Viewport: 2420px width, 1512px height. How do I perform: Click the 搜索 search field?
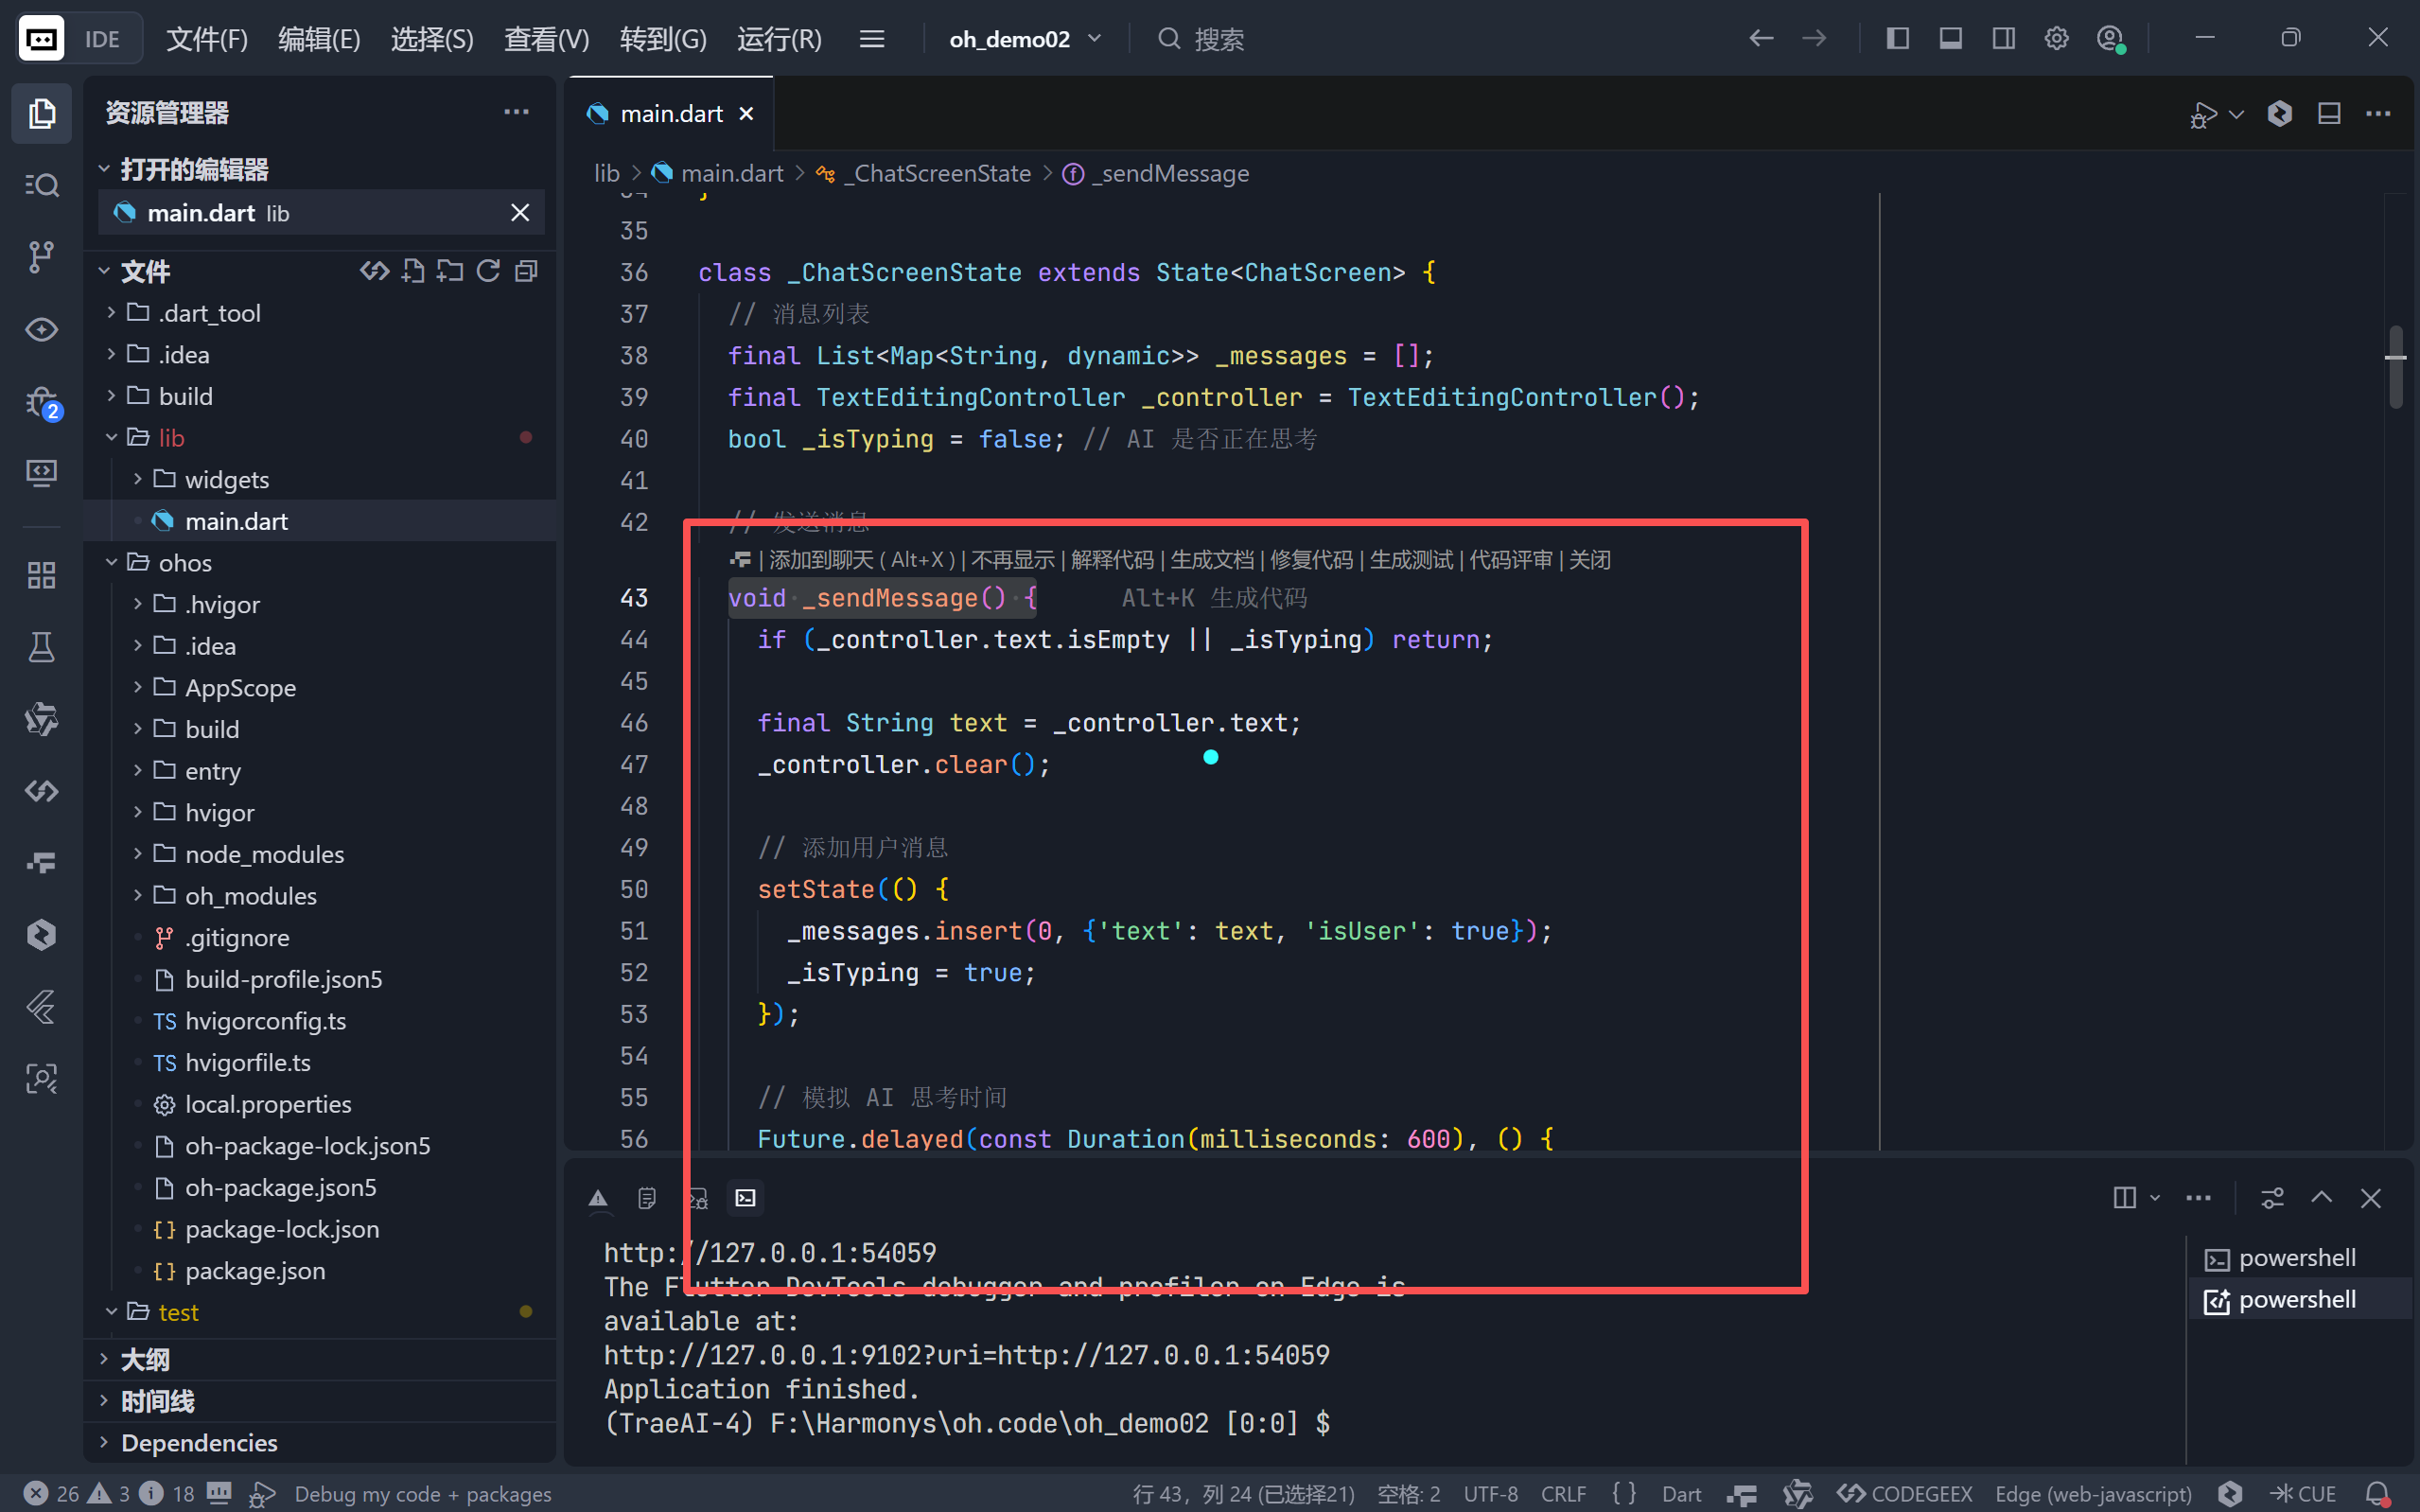(x=1219, y=39)
